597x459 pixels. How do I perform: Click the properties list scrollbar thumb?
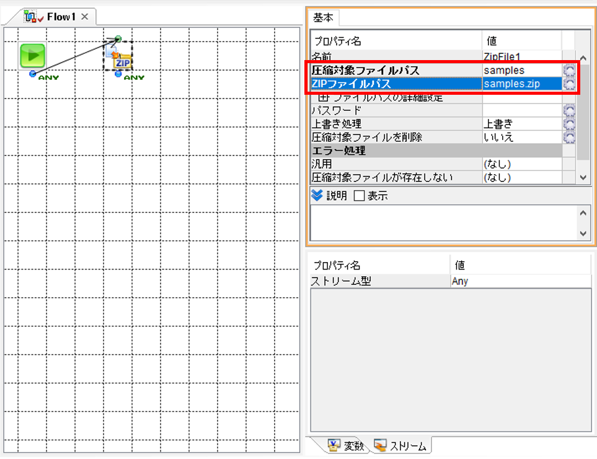tap(583, 112)
